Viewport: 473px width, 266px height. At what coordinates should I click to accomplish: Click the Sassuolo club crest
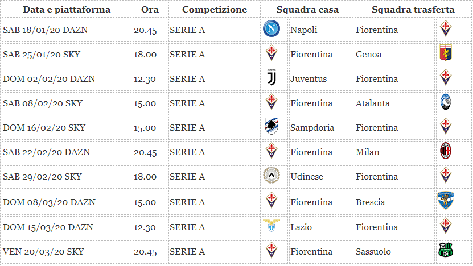point(446,251)
